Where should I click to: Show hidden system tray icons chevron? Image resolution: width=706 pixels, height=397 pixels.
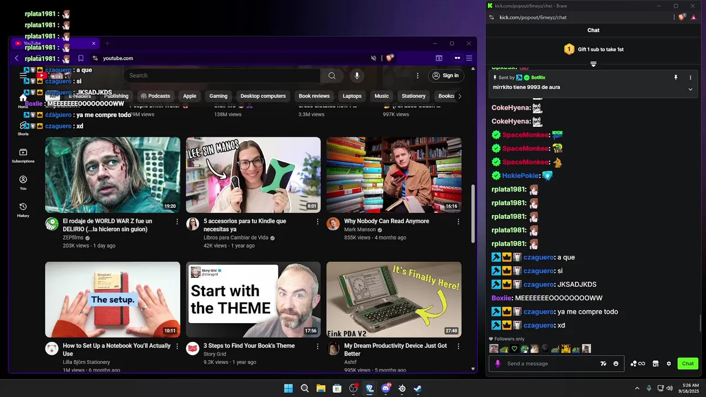tap(637, 388)
